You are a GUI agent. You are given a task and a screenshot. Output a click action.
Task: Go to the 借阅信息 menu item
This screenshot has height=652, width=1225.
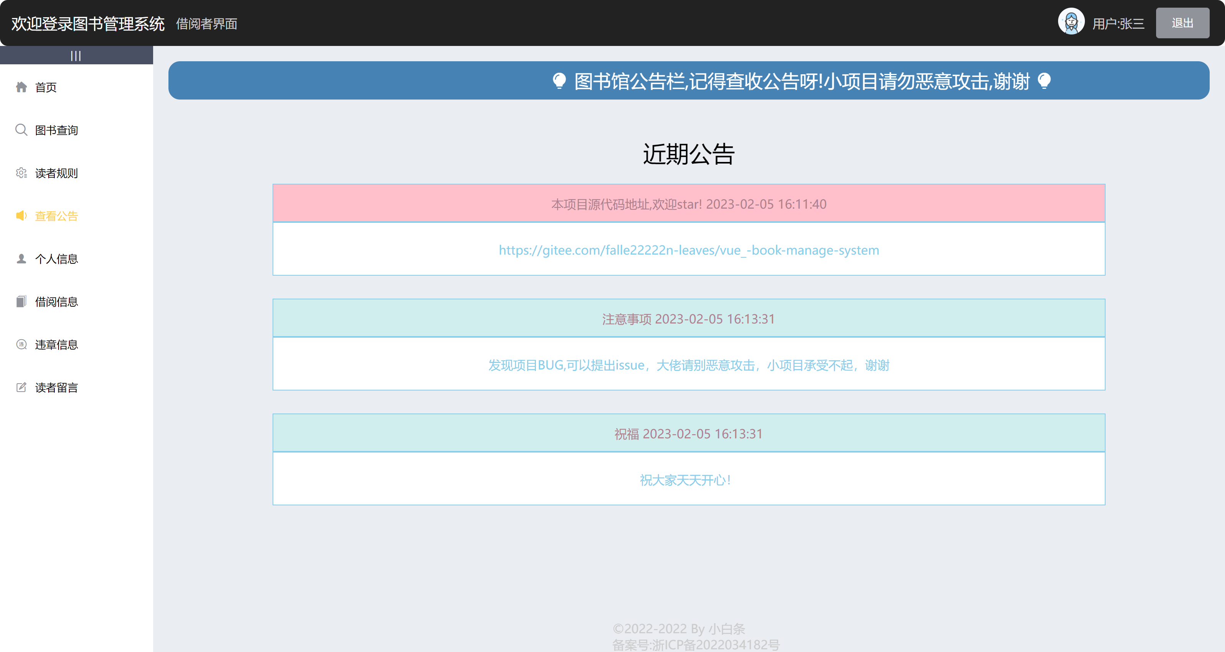click(x=57, y=302)
